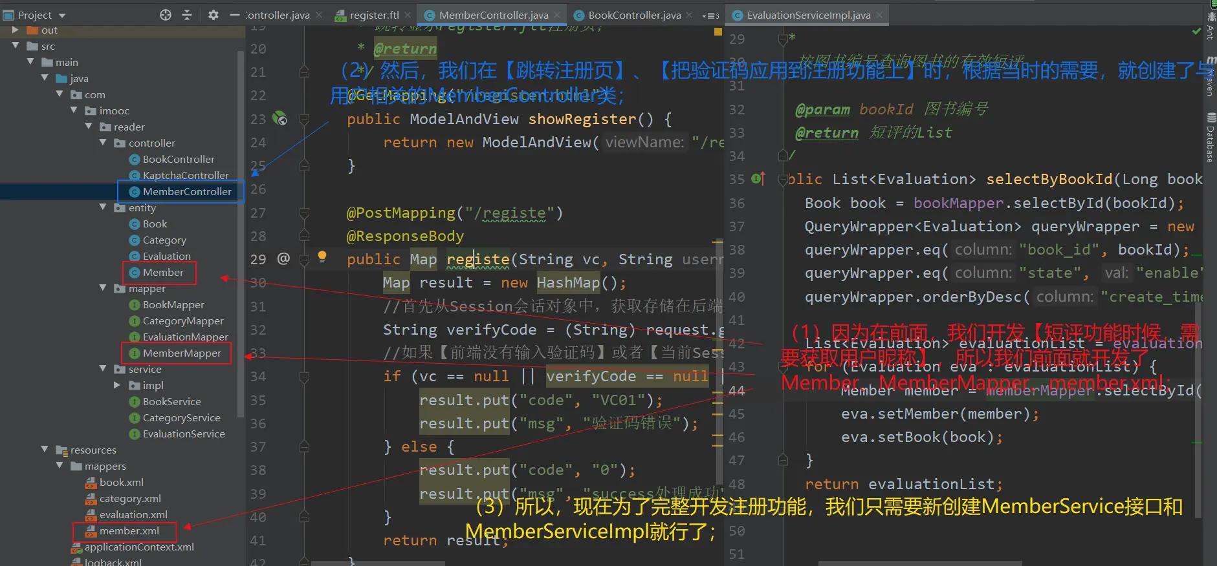
Task: Select the imooc package
Action: 114,111
